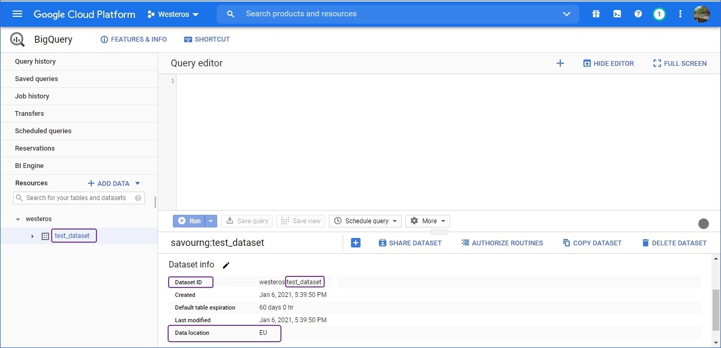Image resolution: width=721 pixels, height=348 pixels.
Task: Click the Copy Dataset icon
Action: (592, 243)
